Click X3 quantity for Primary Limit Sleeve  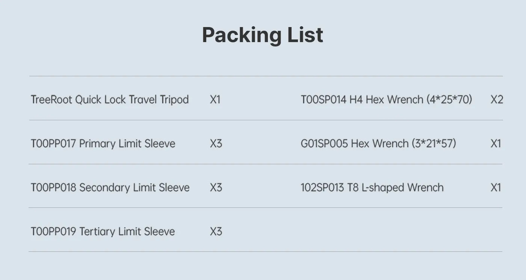tap(216, 144)
